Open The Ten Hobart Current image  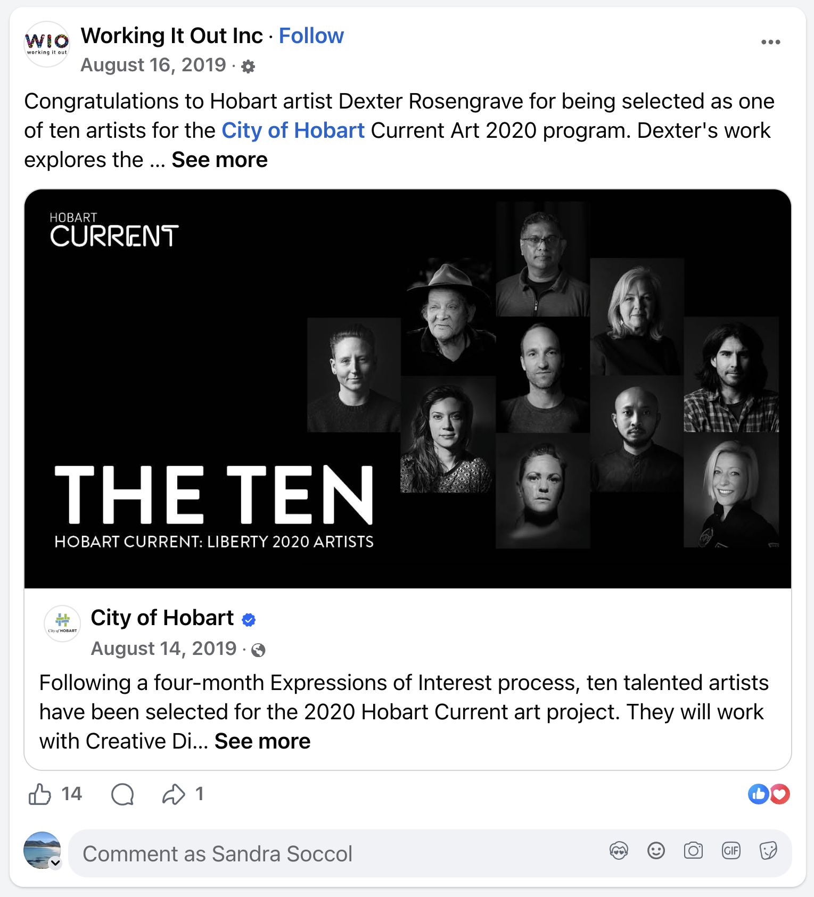pyautogui.click(x=408, y=389)
